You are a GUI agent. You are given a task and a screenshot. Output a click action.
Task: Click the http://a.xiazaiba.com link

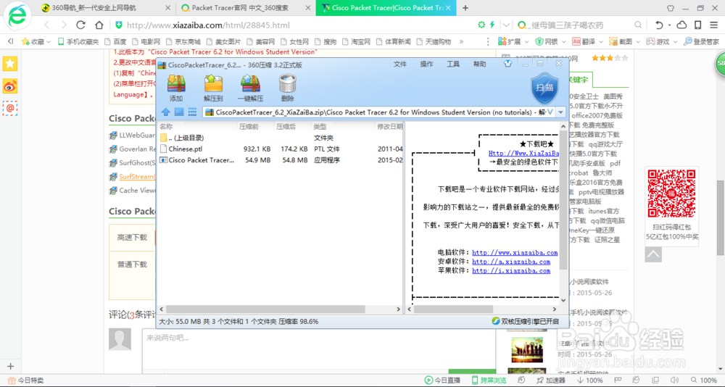pyautogui.click(x=511, y=262)
